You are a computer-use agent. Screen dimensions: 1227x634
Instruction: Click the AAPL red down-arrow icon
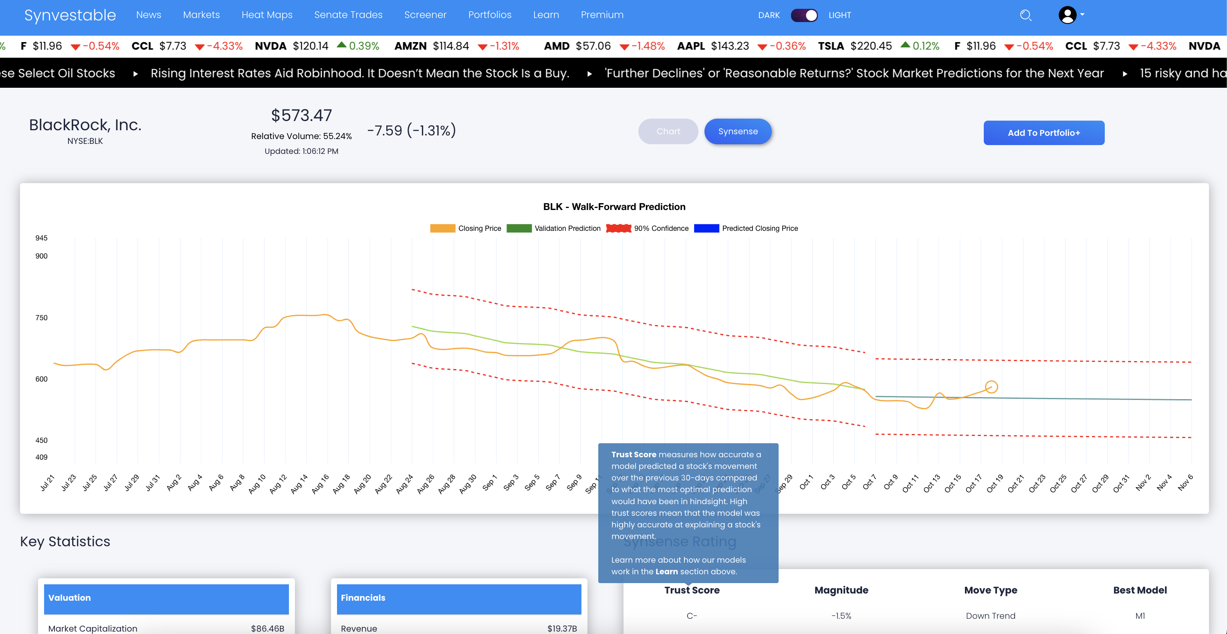point(762,47)
